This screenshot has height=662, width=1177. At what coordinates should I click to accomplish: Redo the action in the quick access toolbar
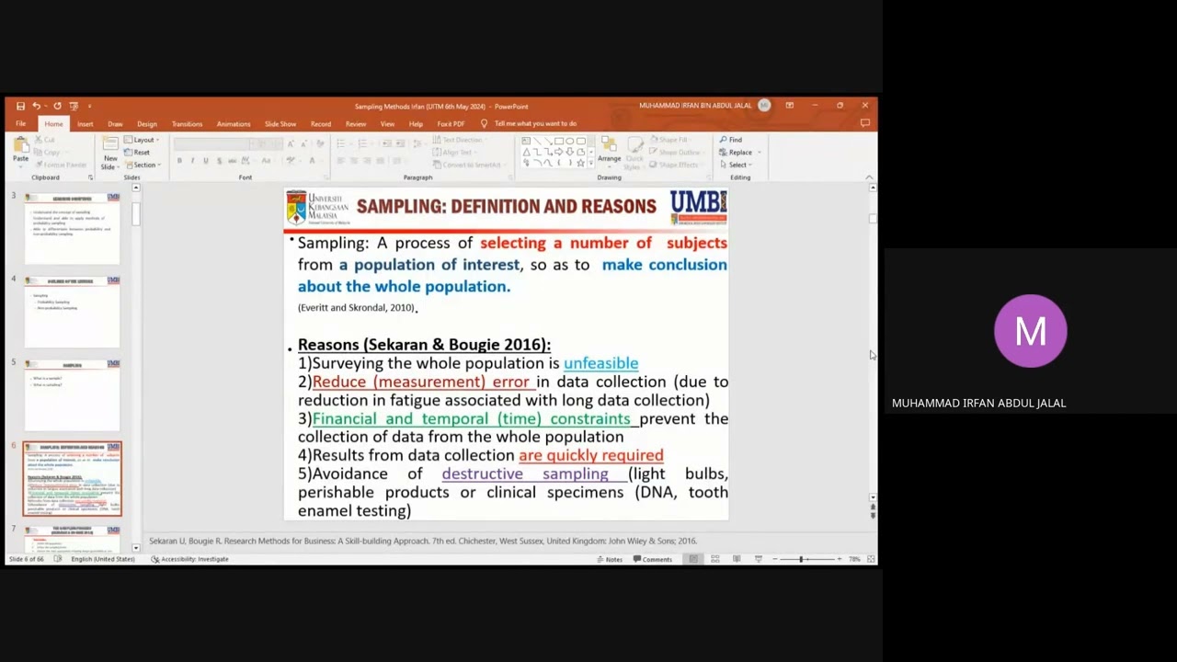[x=57, y=106]
